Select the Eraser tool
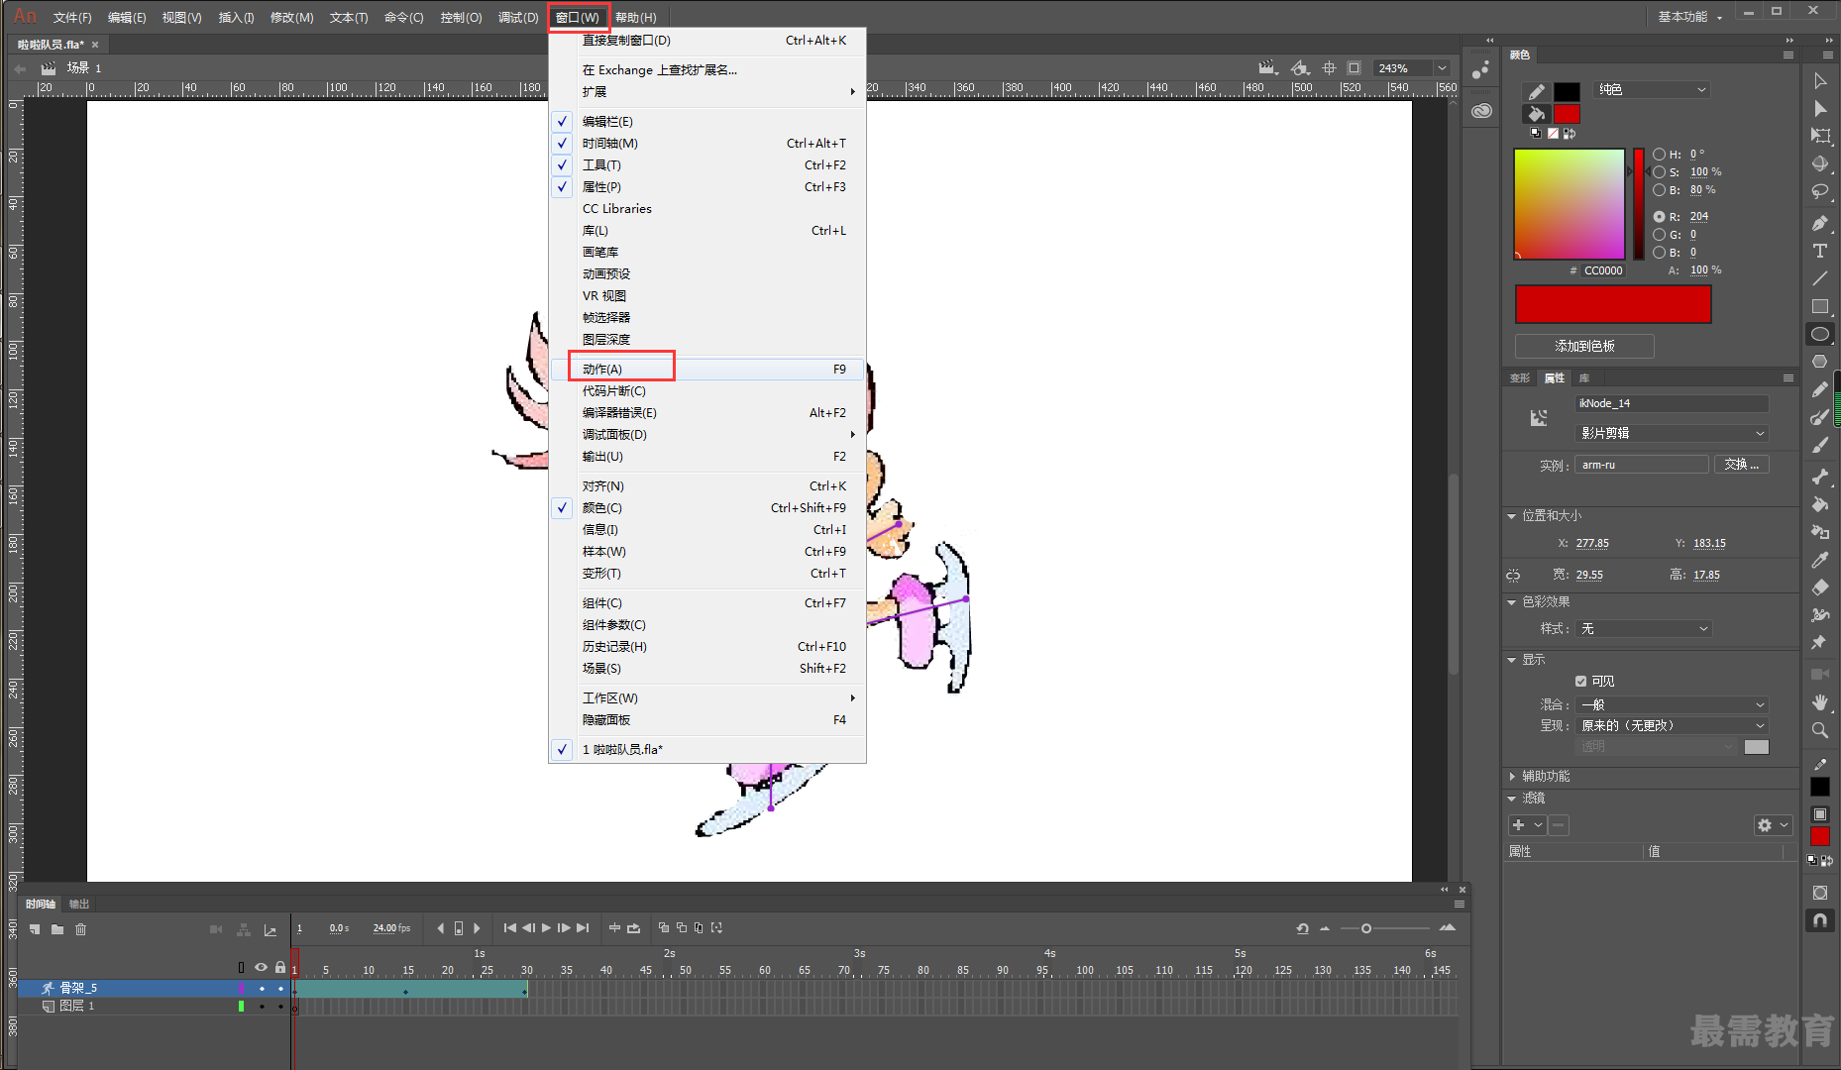This screenshot has width=1841, height=1070. tap(1820, 588)
